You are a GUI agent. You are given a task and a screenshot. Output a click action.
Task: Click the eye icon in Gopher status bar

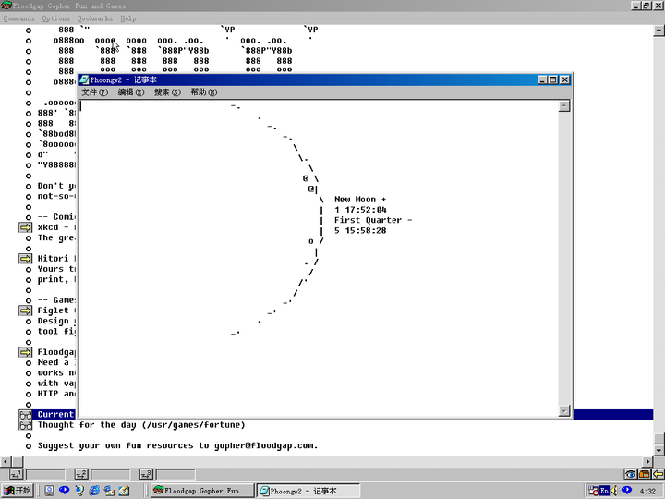point(630,474)
